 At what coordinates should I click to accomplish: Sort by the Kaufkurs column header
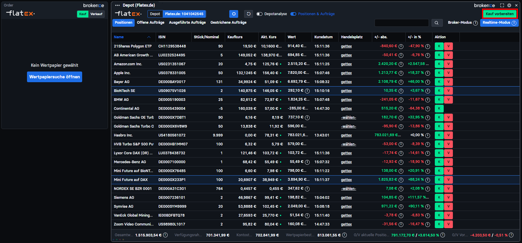coord(235,37)
